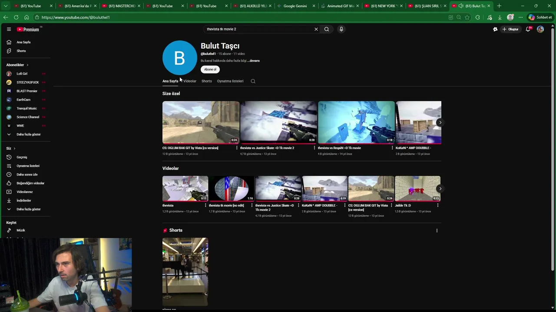
Task: Open the browser profile avatar
Action: coord(510,17)
